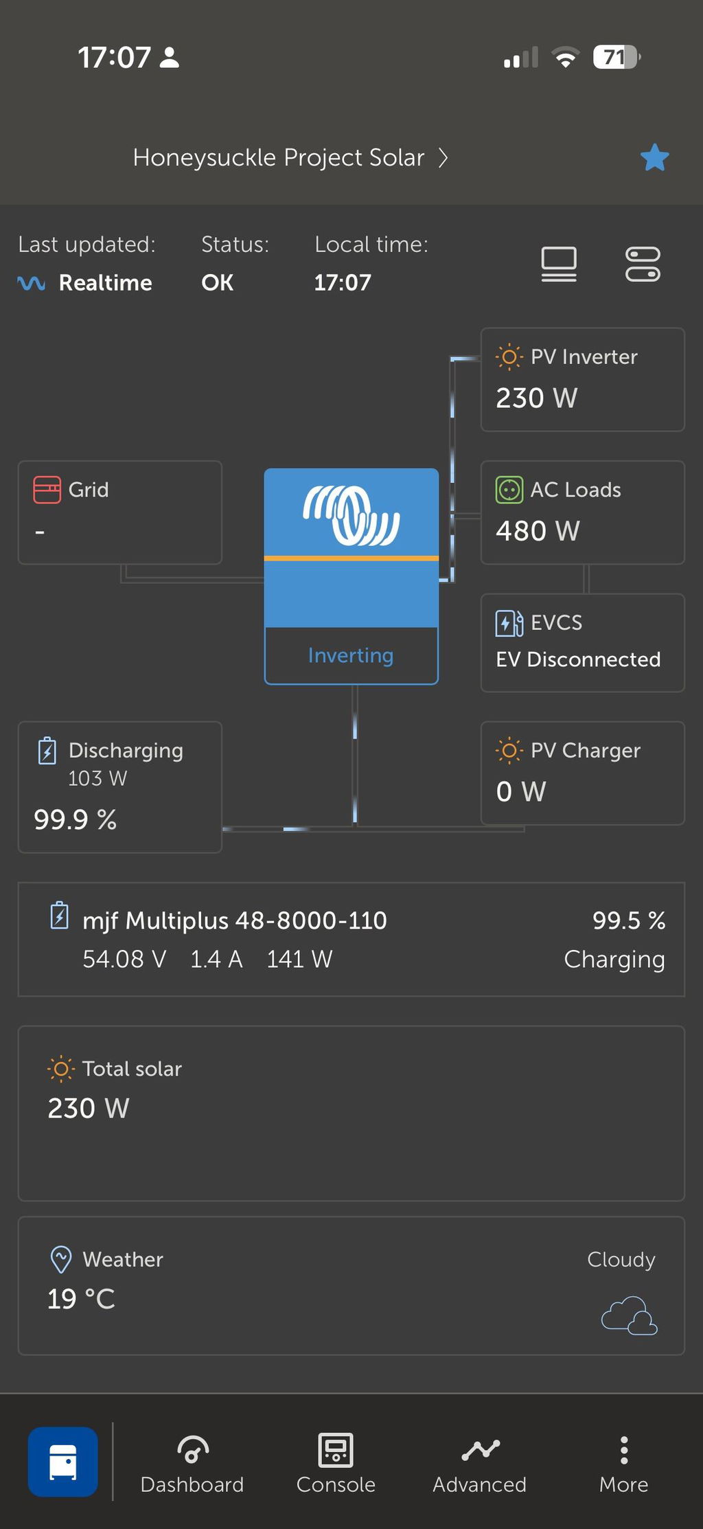Open the device list icon

559,264
